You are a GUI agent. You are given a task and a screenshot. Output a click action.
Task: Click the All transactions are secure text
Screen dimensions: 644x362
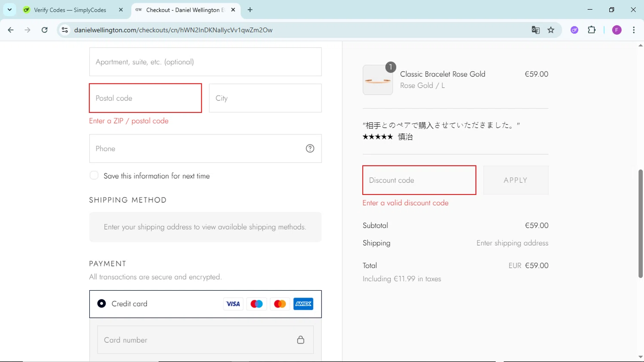pyautogui.click(x=155, y=277)
